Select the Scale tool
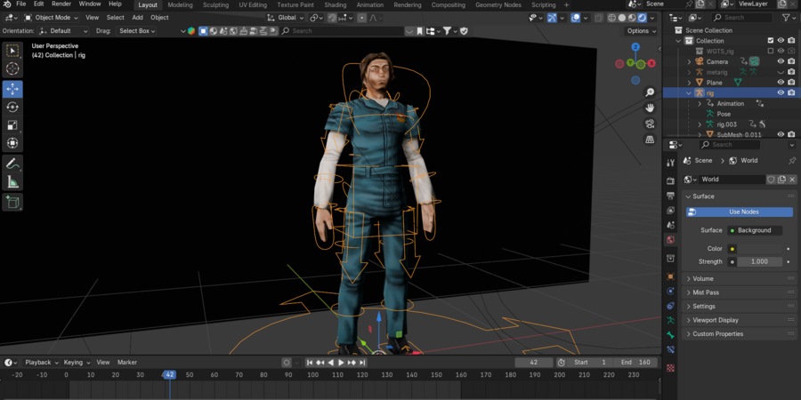Image resolution: width=801 pixels, height=400 pixels. tap(12, 125)
